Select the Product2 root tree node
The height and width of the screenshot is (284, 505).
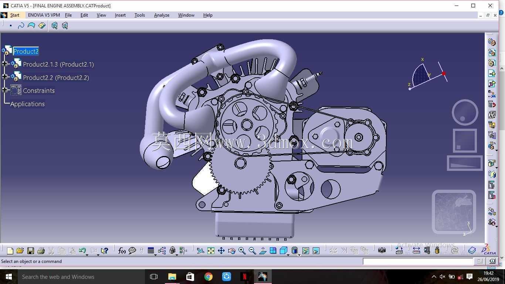(x=26, y=51)
